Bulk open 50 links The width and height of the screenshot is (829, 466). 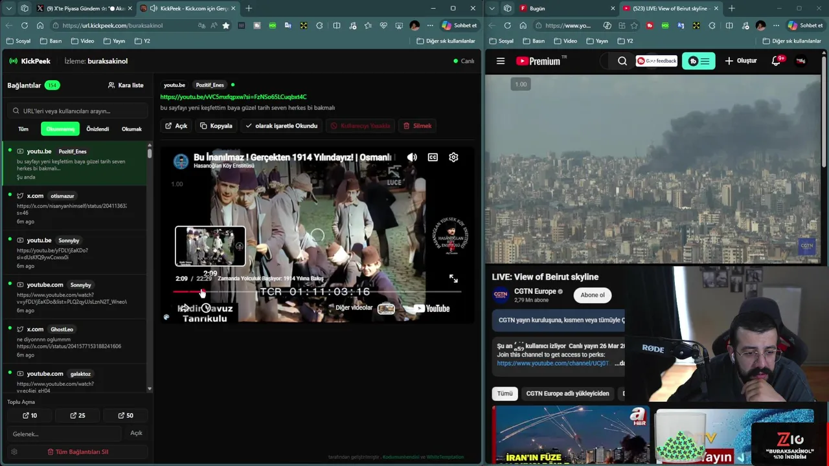pos(126,416)
